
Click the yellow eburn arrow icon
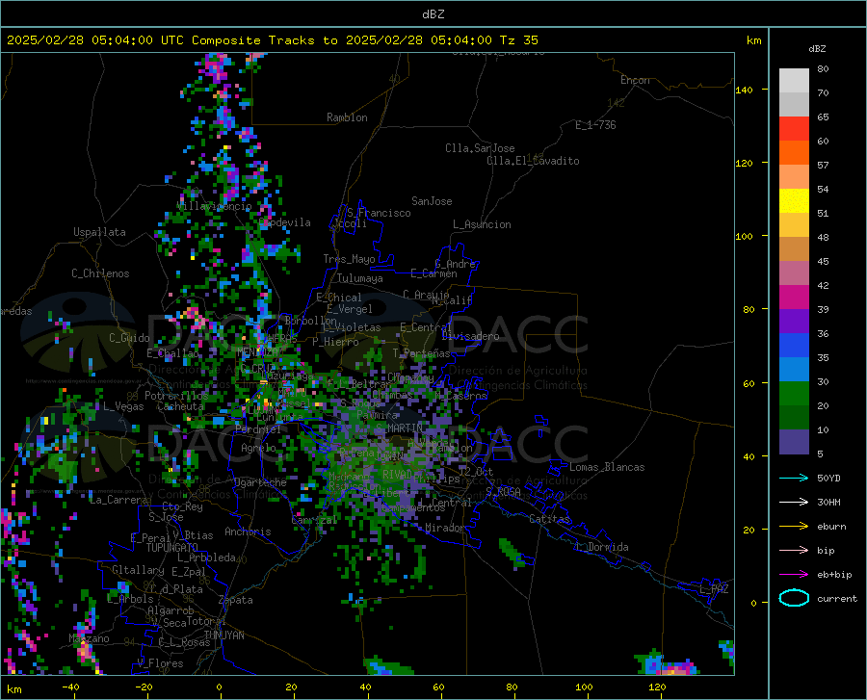[794, 527]
